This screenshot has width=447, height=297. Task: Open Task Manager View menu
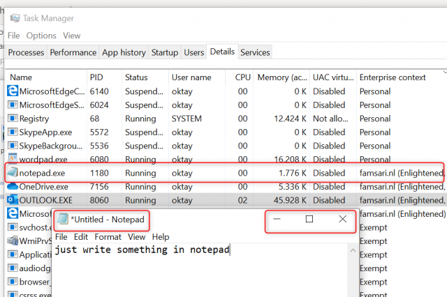click(x=72, y=36)
